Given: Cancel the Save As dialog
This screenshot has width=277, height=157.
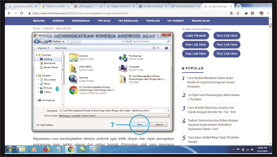Looking at the screenshot, I should [x=159, y=125].
